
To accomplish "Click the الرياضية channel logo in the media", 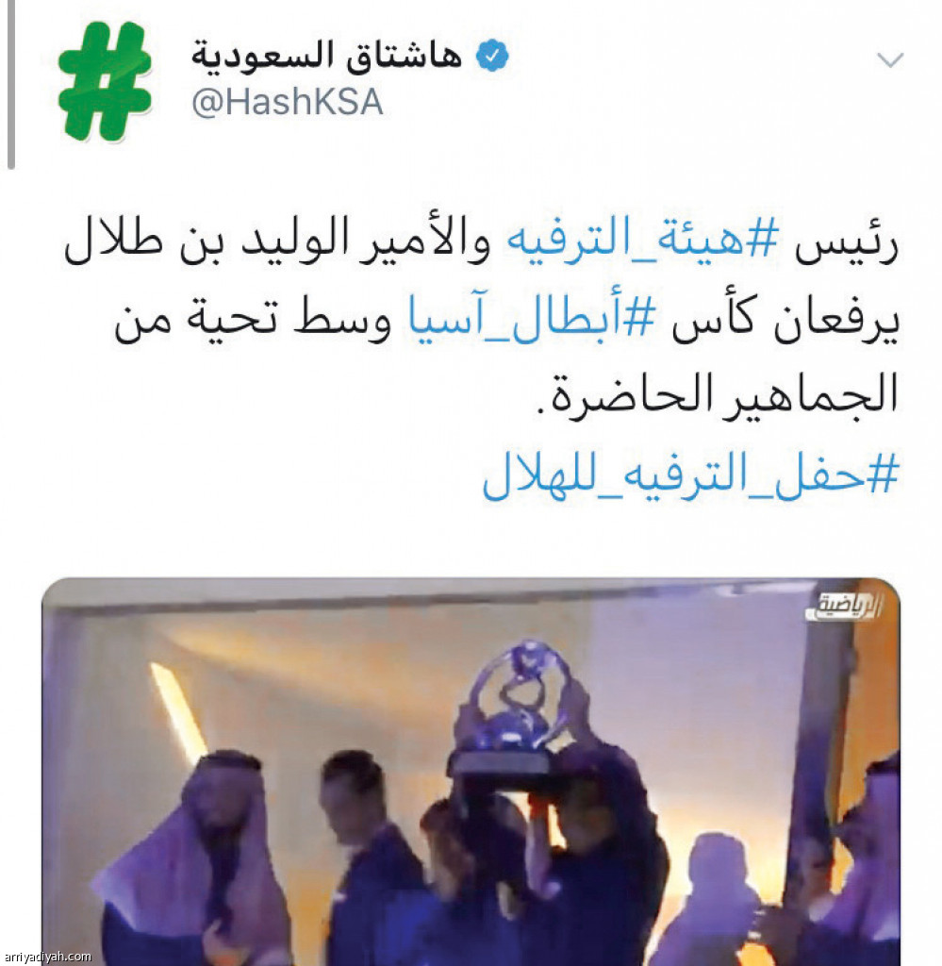I will pos(845,607).
